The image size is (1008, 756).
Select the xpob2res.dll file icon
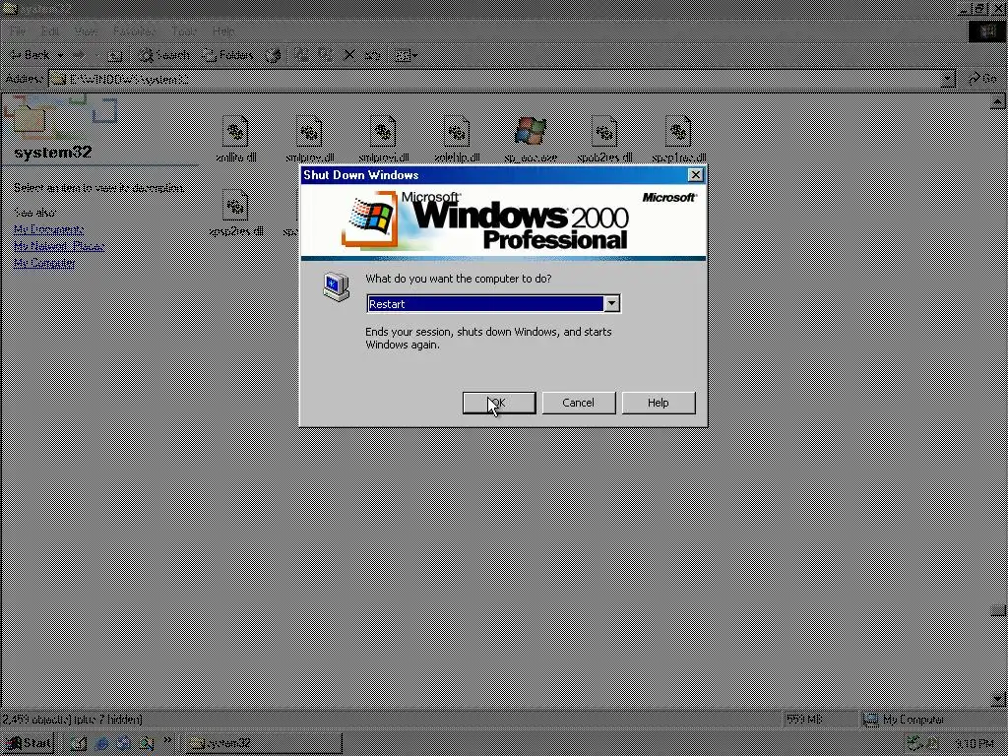click(x=604, y=131)
